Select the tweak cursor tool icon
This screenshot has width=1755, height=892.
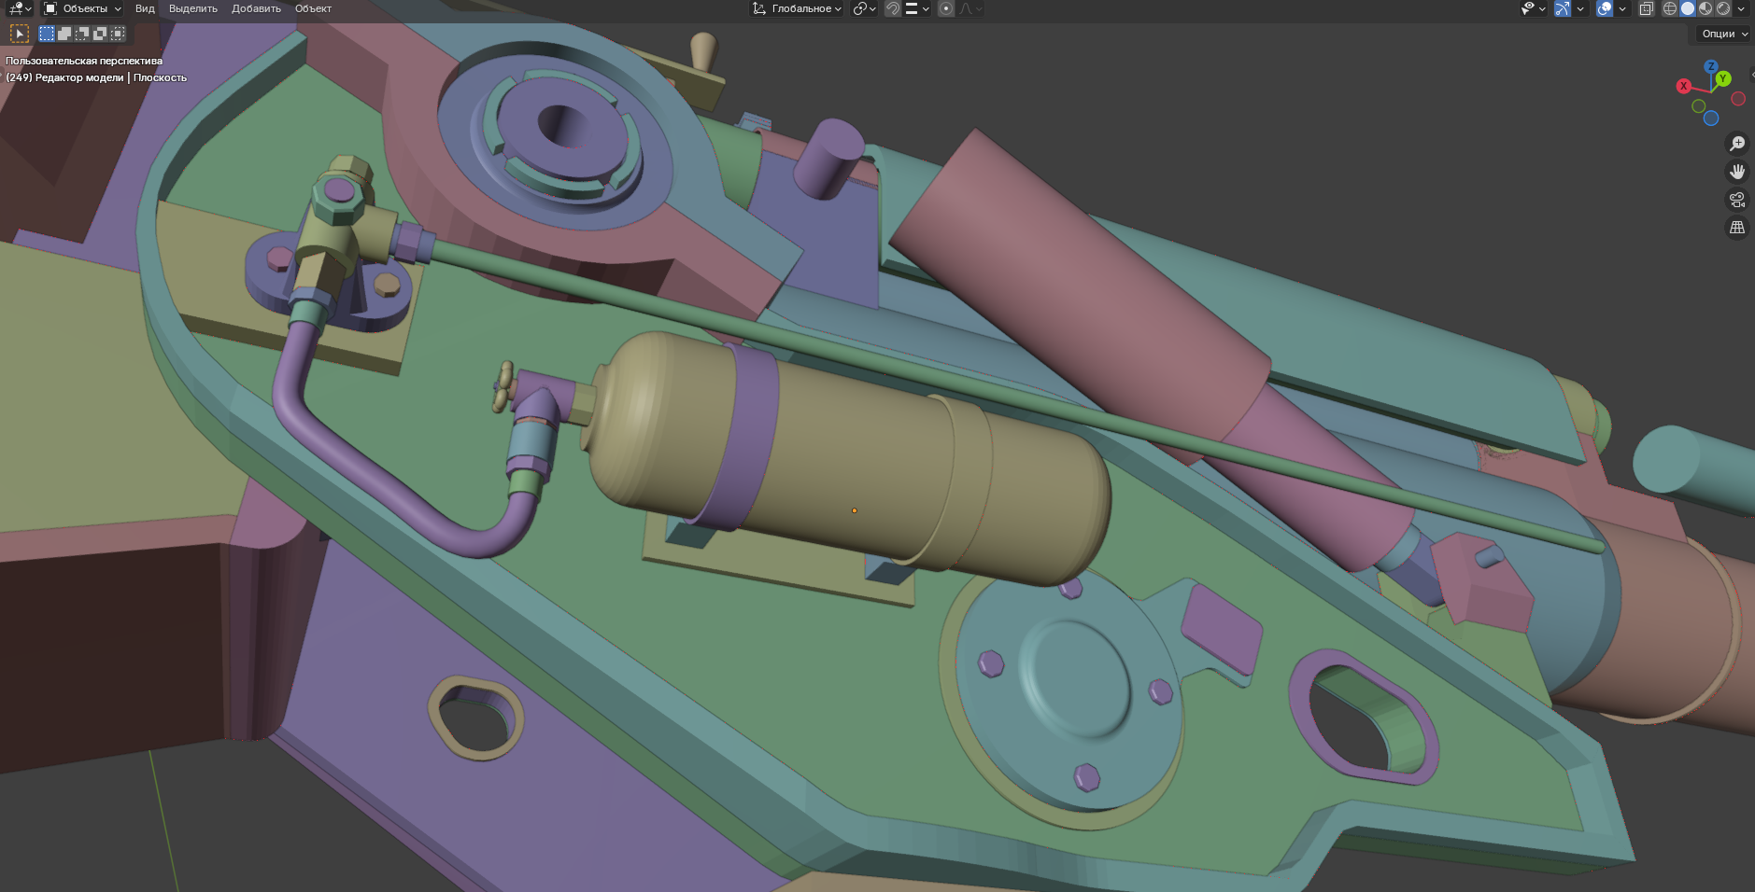pos(19,34)
